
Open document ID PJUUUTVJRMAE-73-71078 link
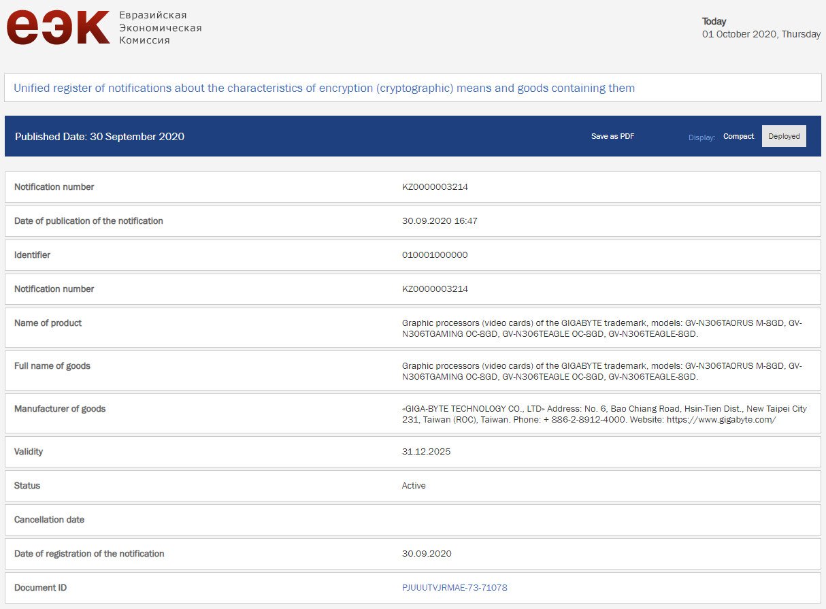(x=455, y=587)
